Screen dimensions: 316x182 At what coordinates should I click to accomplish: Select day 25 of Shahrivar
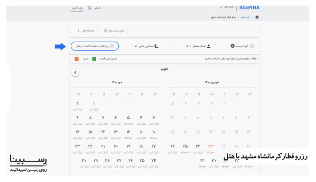(185, 148)
